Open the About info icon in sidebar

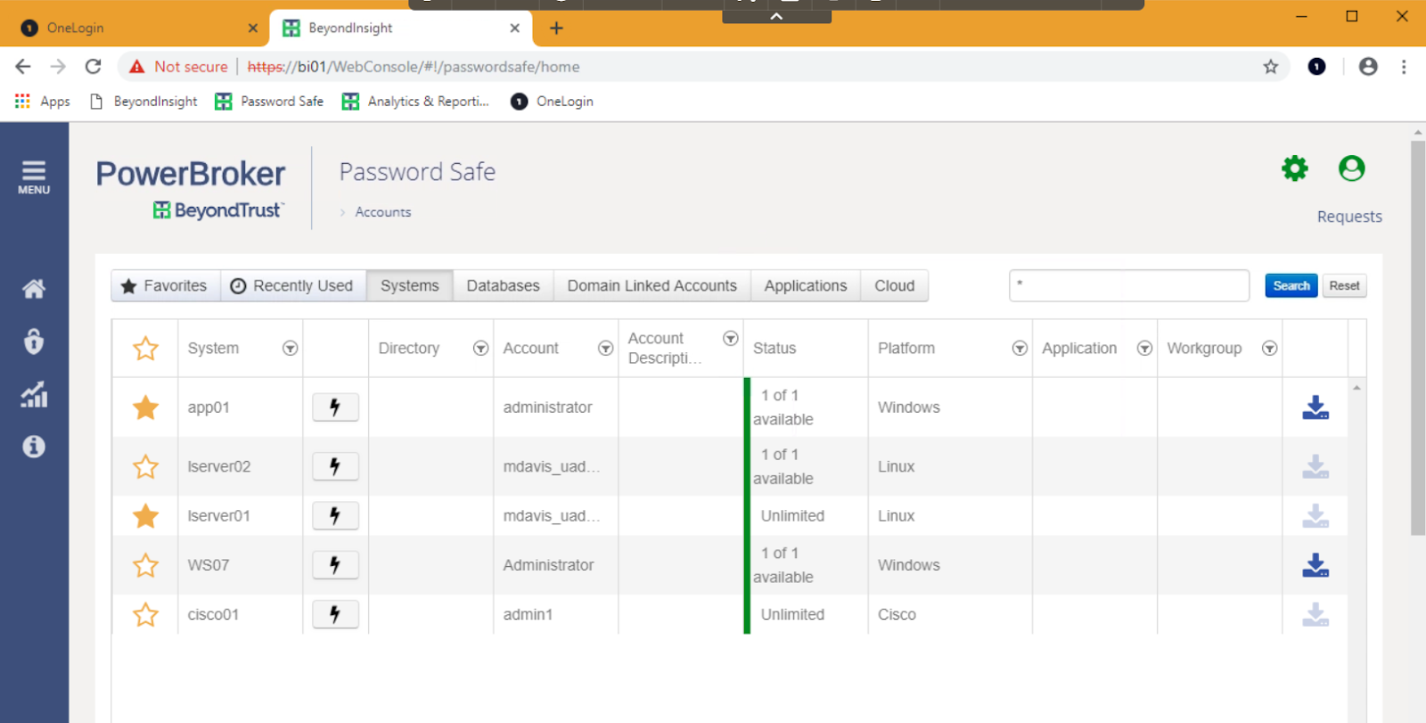click(x=34, y=447)
